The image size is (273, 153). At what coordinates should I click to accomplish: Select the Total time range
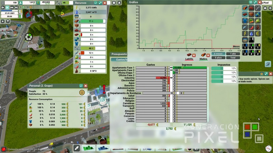click(x=233, y=57)
